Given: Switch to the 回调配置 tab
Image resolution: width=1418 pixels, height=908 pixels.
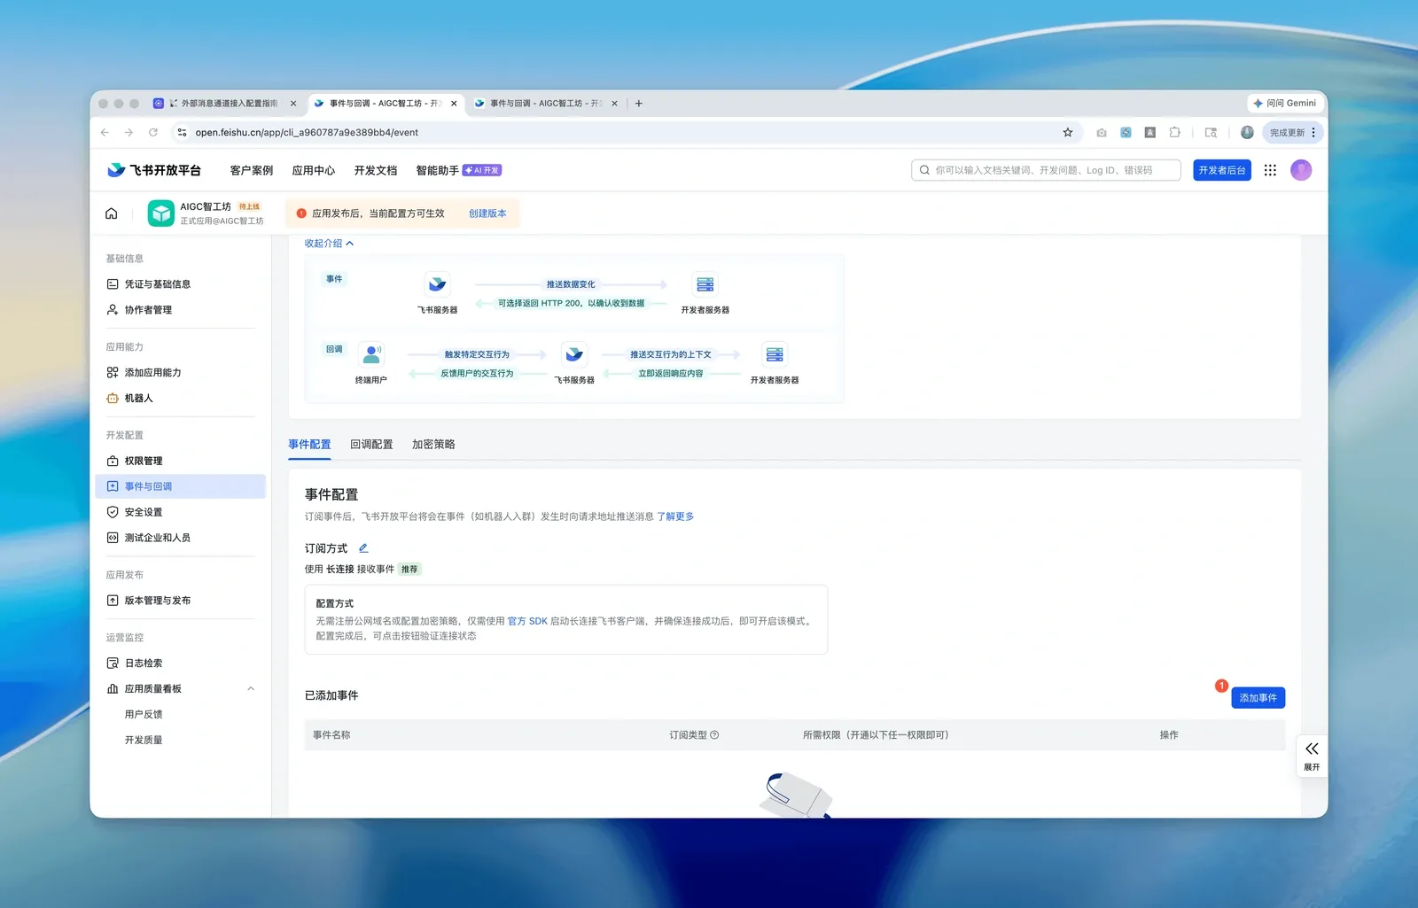Looking at the screenshot, I should click(x=371, y=445).
